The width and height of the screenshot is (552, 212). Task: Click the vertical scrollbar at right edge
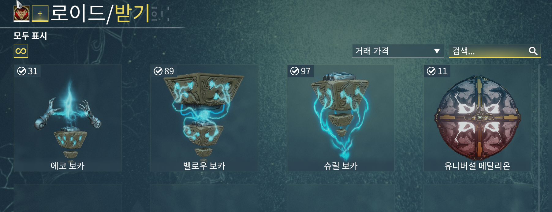pos(539,138)
